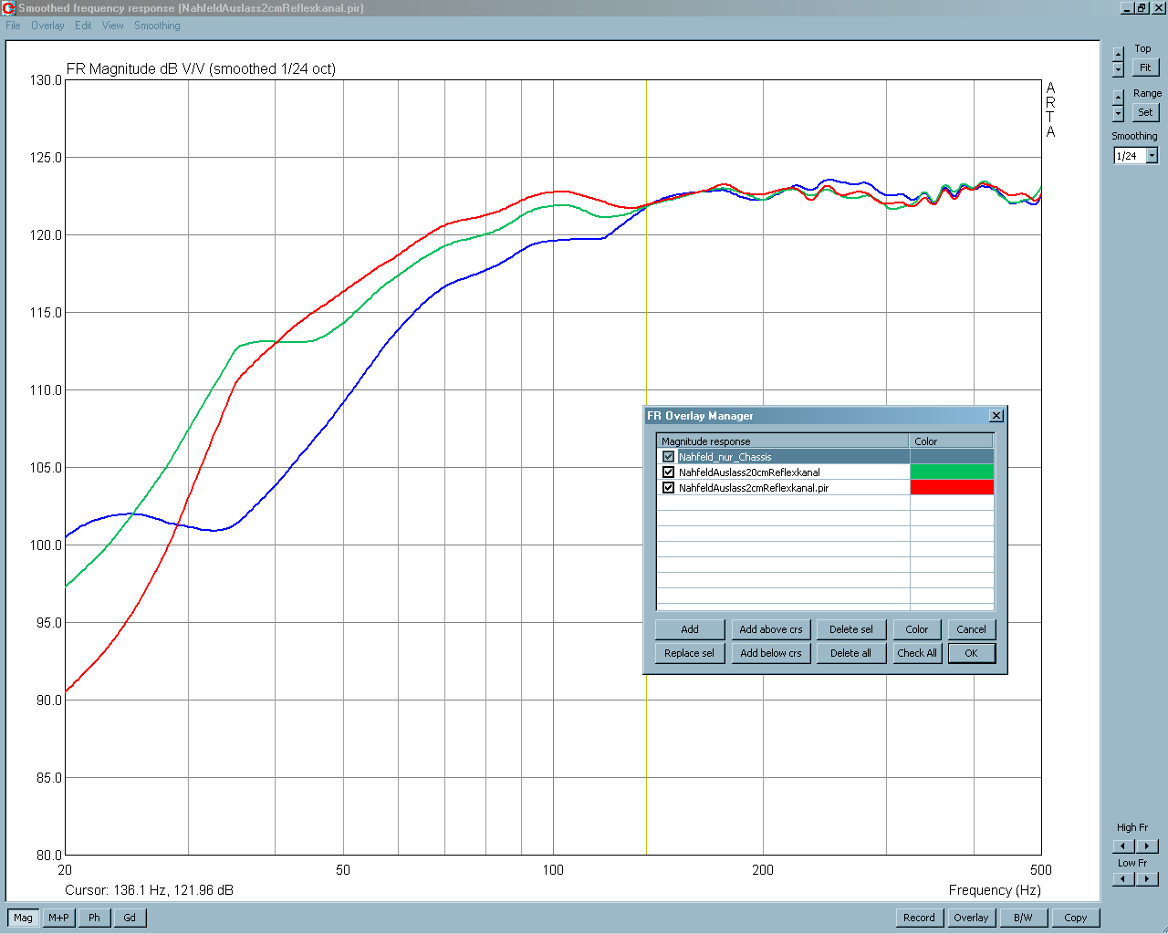1168x934 pixels.
Task: Click Replace sel button
Action: (690, 653)
